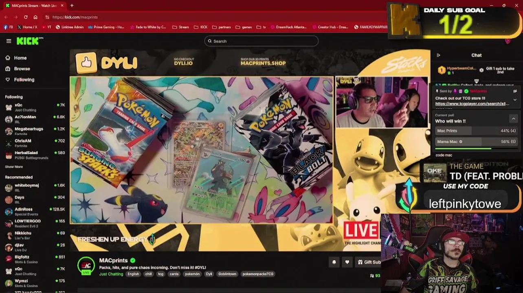The width and height of the screenshot is (523, 293).
Task: Open Days recommended channel
Action: 35,199
